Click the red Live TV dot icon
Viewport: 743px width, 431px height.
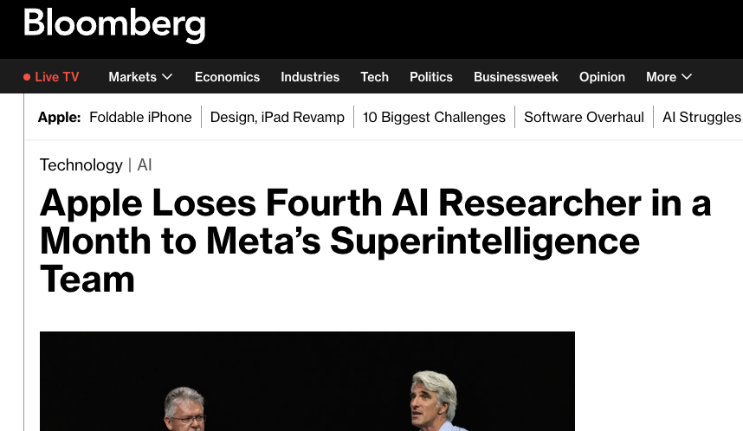[27, 77]
